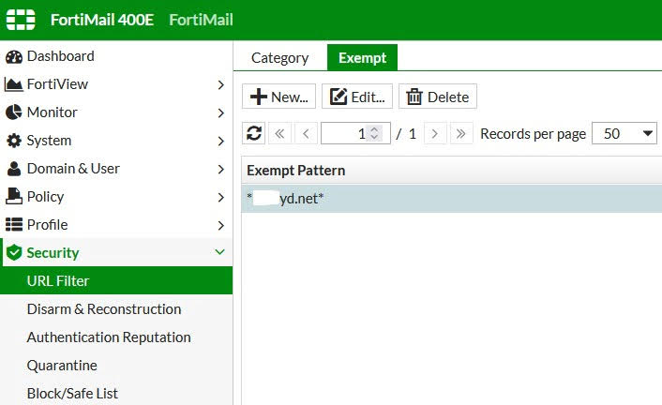662x405 pixels.
Task: Expand the FortiView menu chevron
Action: click(220, 85)
